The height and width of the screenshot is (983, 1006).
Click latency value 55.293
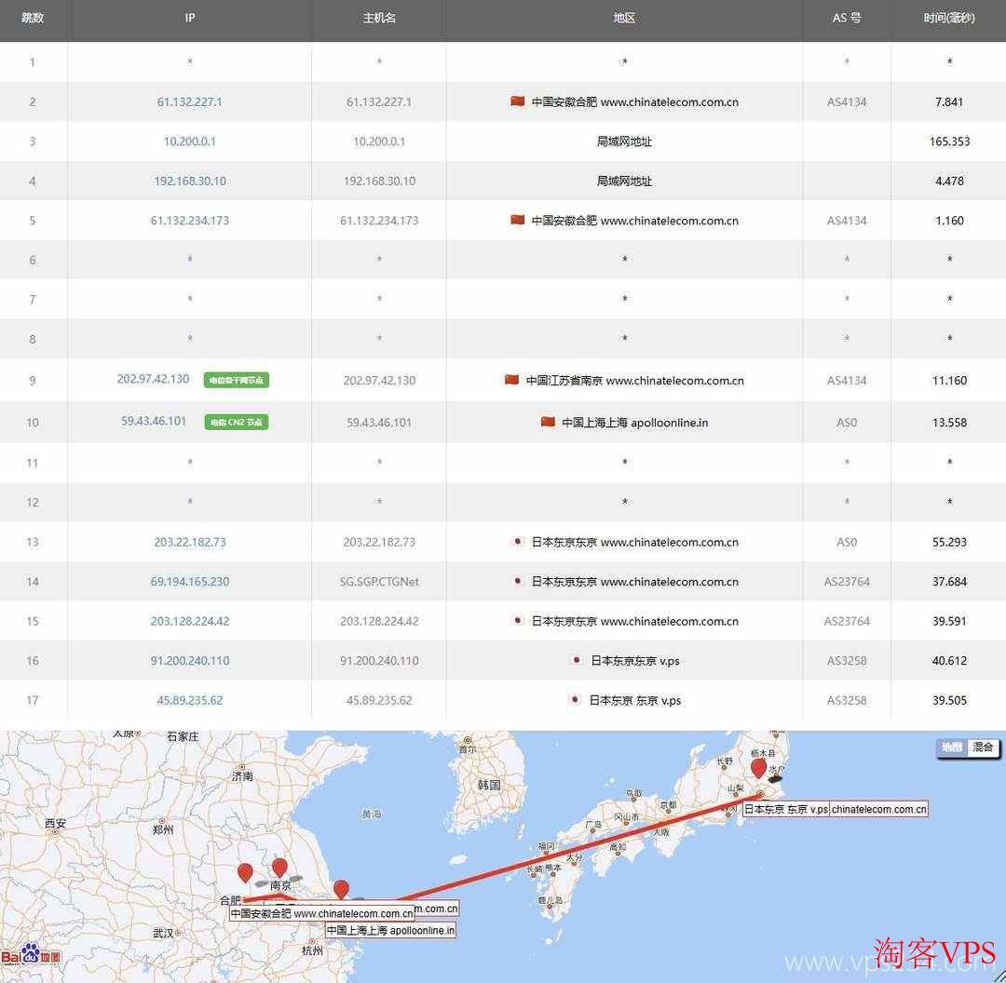click(x=949, y=543)
